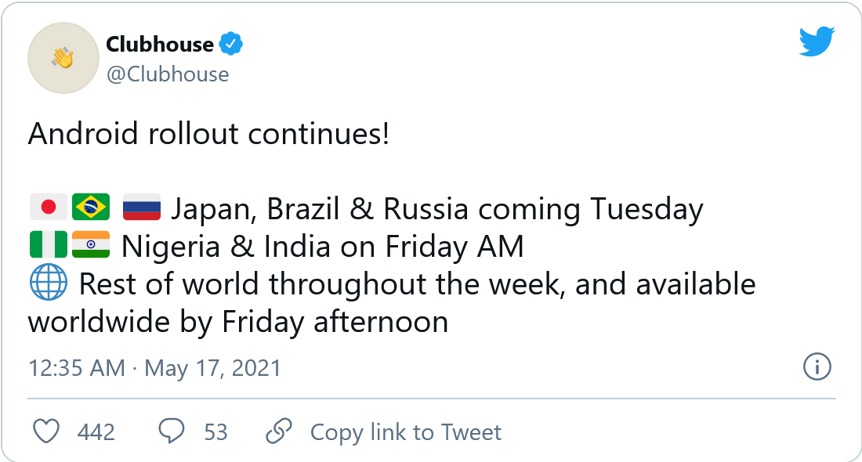Click the 442 likes count
The height and width of the screenshot is (462, 862).
(96, 432)
